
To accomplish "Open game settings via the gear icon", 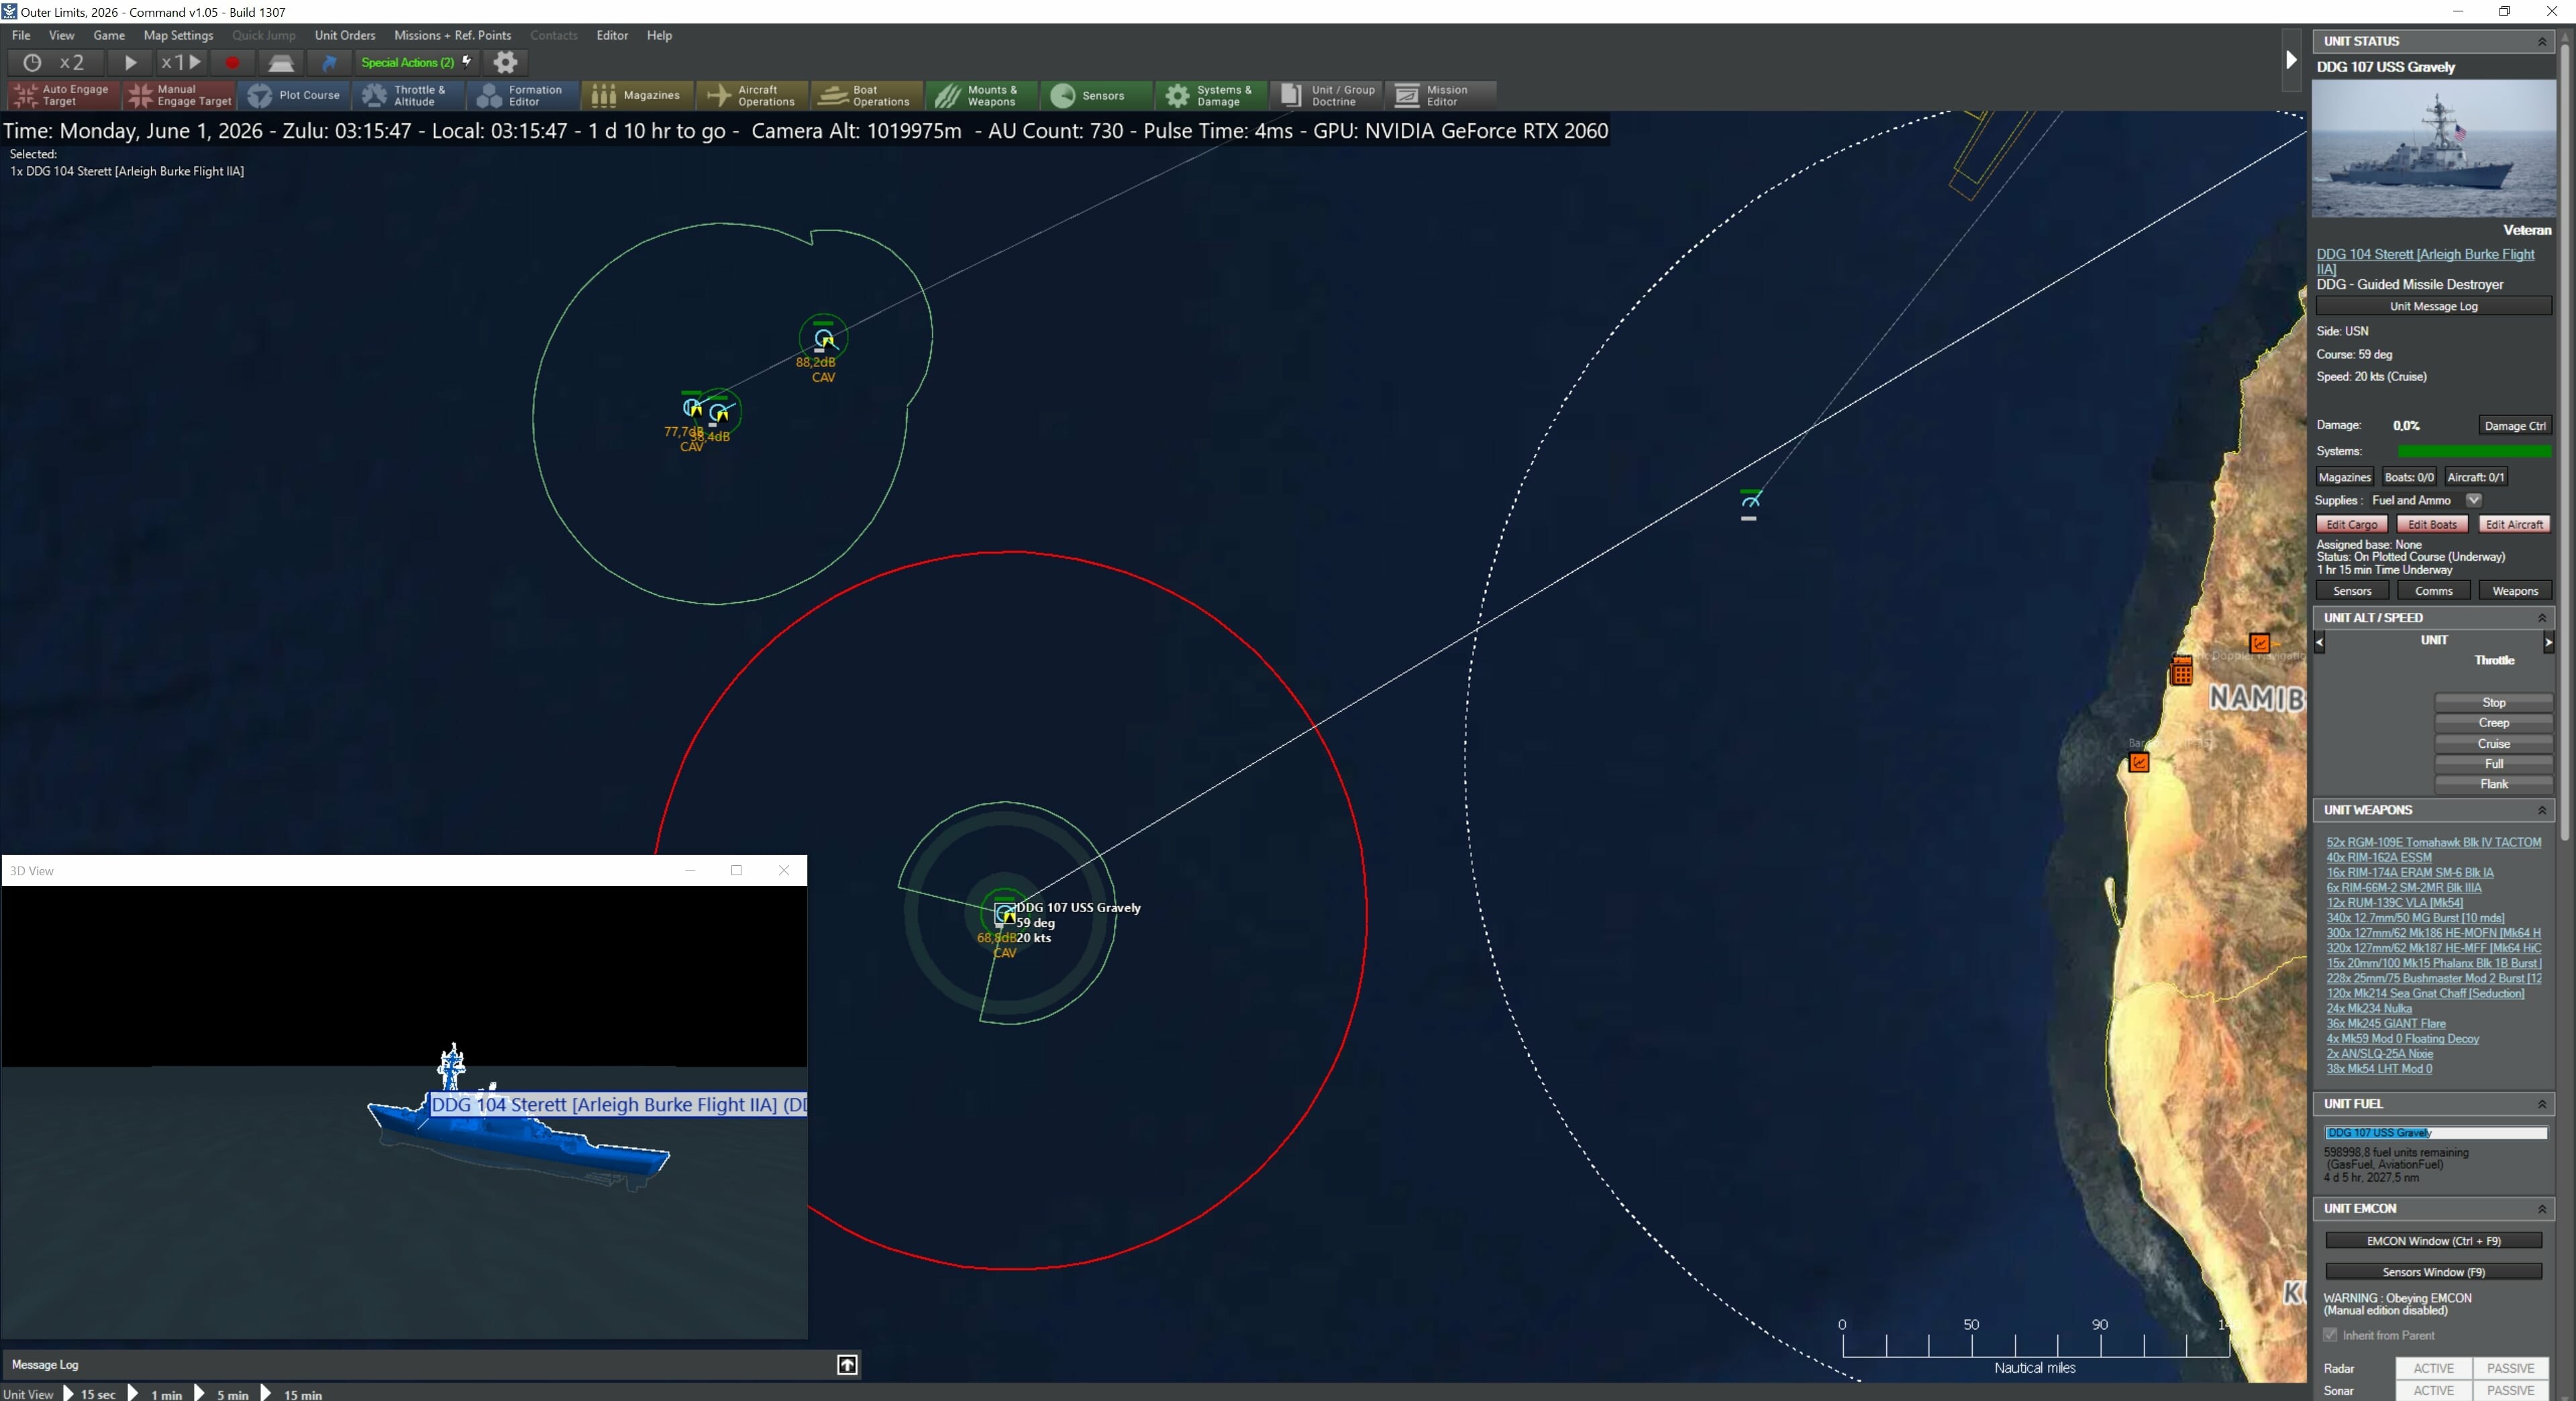I will pyautogui.click(x=505, y=62).
